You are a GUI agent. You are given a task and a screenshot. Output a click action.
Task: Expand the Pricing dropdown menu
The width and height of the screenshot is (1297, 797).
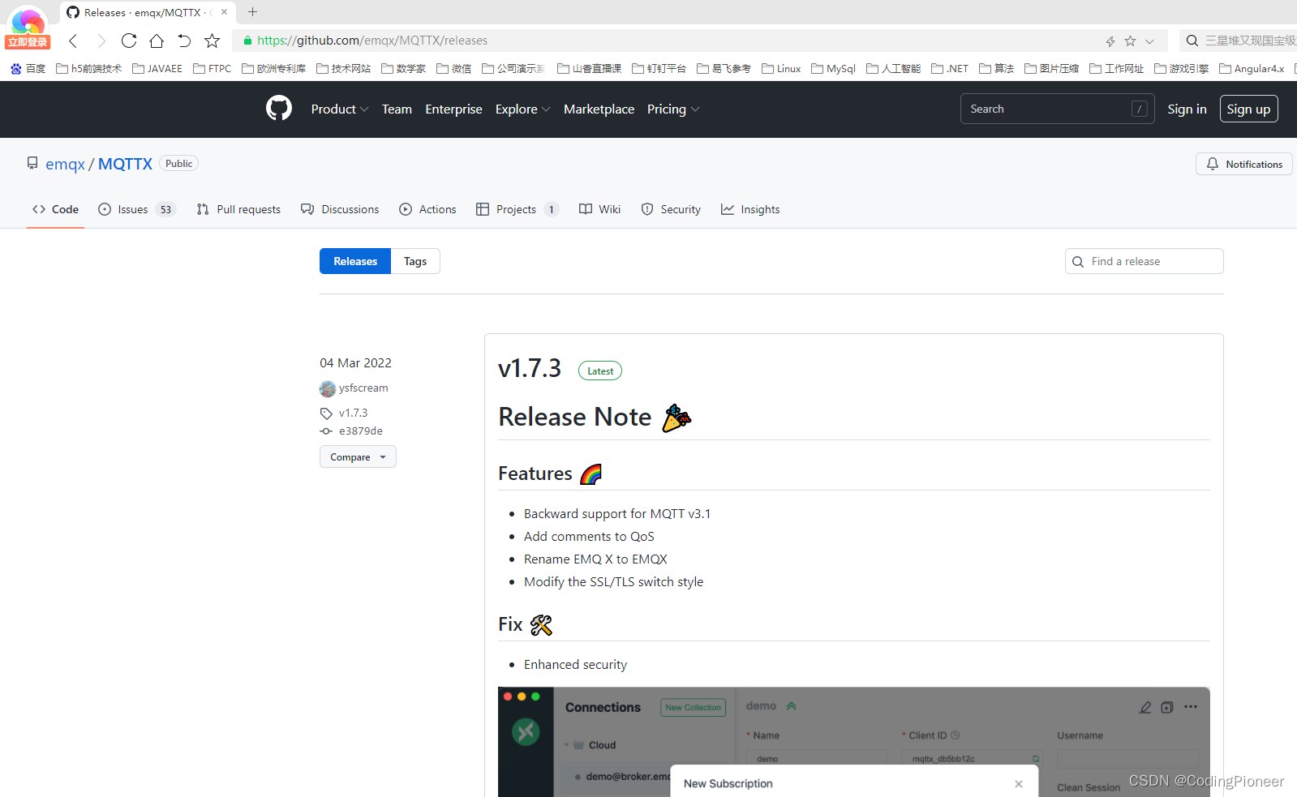click(x=673, y=109)
